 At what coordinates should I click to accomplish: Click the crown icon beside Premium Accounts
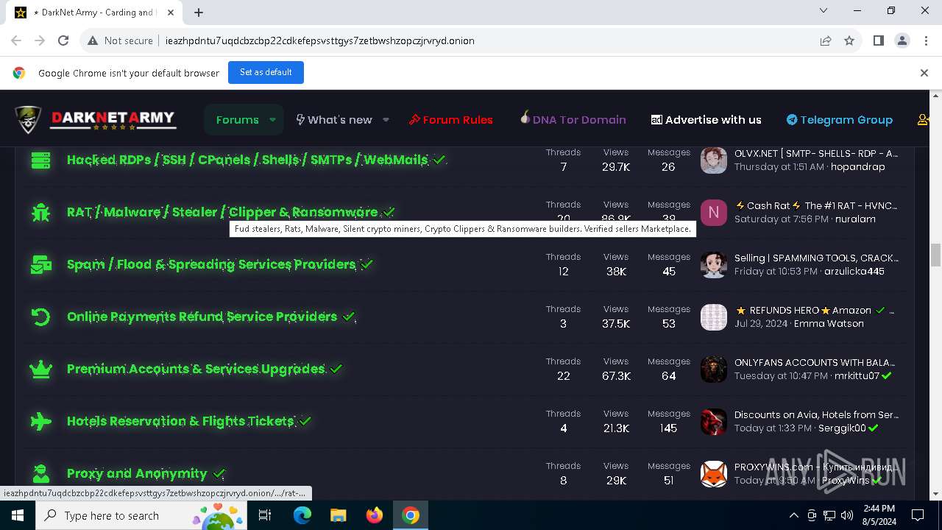pyautogui.click(x=40, y=370)
